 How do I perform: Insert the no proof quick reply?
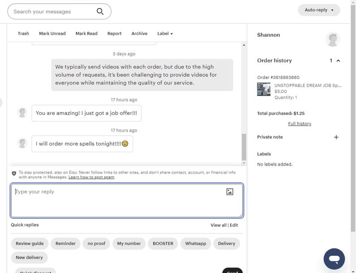96,243
